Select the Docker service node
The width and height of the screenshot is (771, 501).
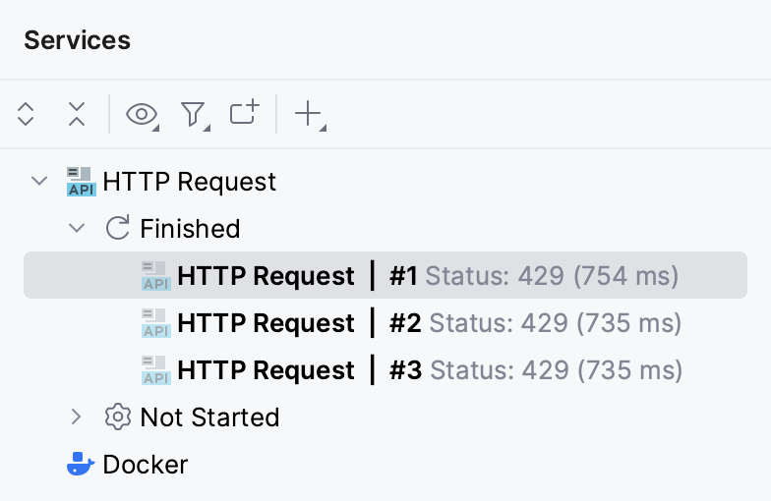145,465
